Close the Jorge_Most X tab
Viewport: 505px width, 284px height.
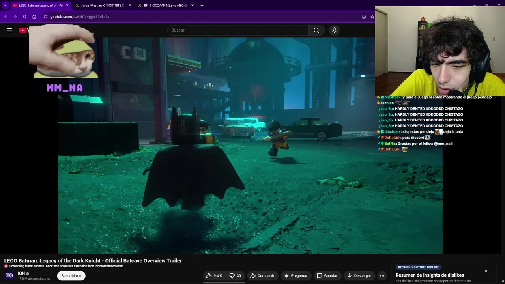[x=130, y=6]
